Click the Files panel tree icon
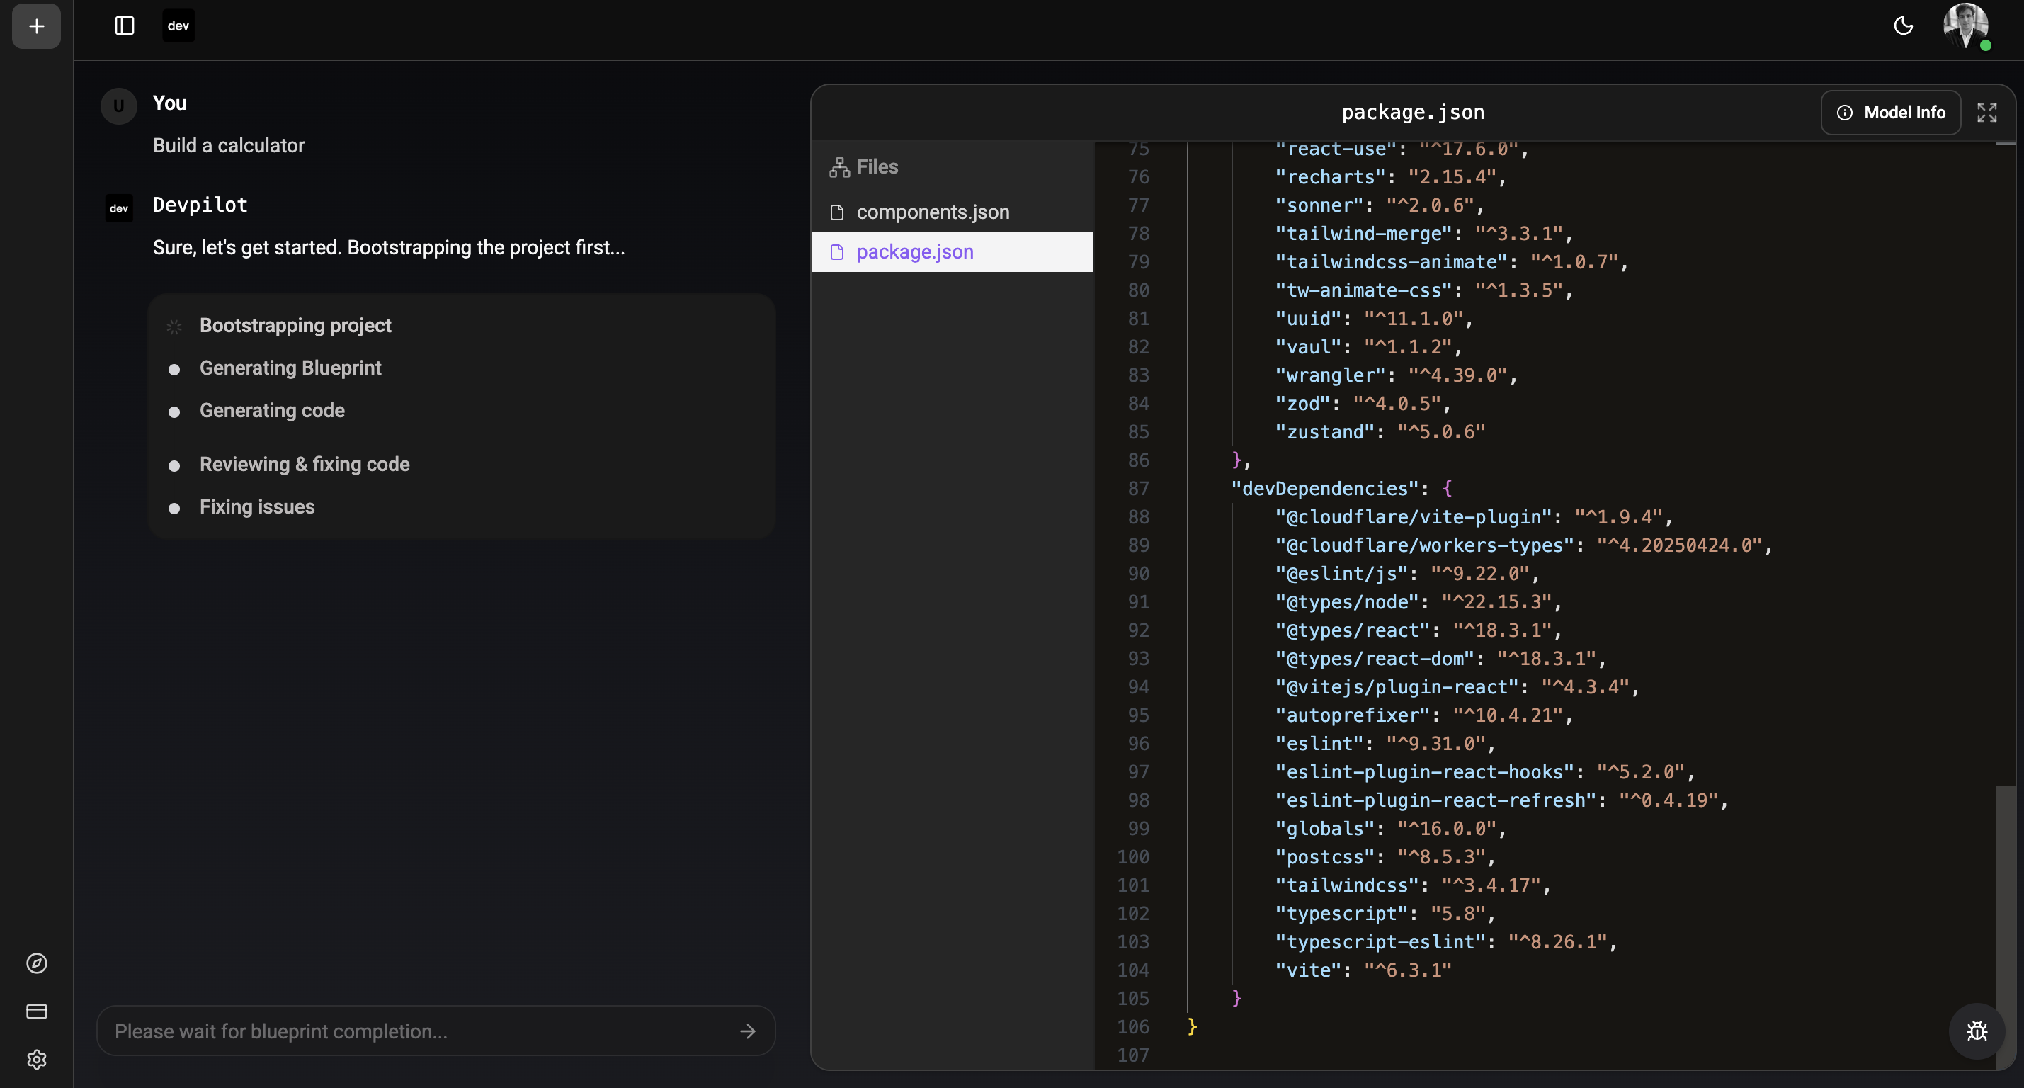Viewport: 2024px width, 1088px height. point(838,166)
